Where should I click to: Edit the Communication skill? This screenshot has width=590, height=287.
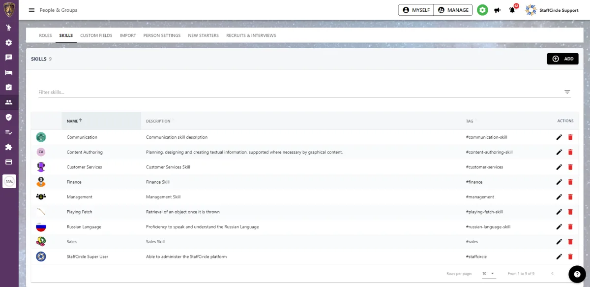559,137
